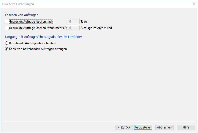Click the 'Tagen' label
The width and height of the screenshot is (198, 133).
pos(84,22)
